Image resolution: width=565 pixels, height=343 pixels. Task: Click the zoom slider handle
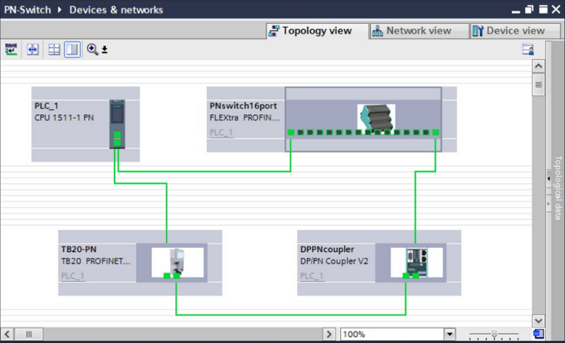click(x=494, y=335)
